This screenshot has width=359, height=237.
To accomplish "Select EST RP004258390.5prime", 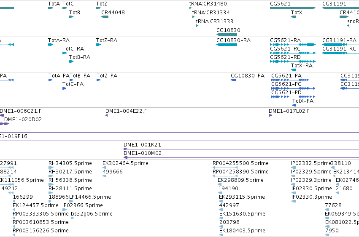I will (x=240, y=172).
